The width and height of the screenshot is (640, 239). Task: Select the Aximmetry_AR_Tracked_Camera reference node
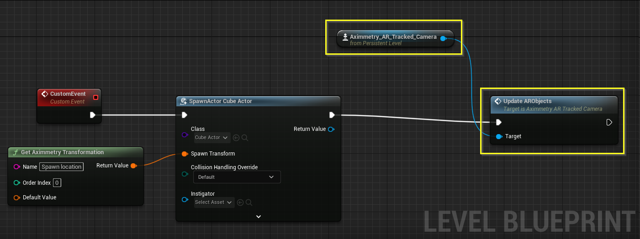click(x=395, y=39)
